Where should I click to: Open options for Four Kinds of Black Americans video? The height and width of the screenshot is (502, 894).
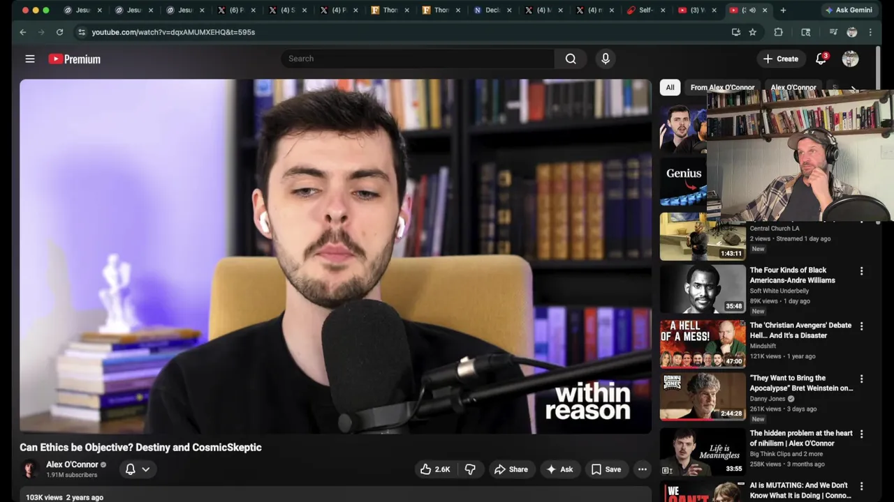click(861, 271)
